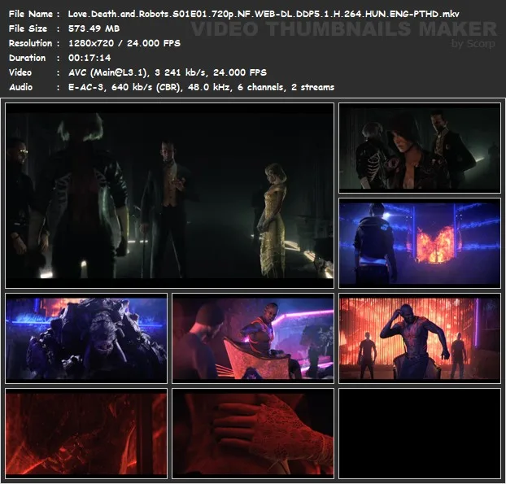Click the resolution value 1280x720 / 24.000 FPS

(x=124, y=43)
